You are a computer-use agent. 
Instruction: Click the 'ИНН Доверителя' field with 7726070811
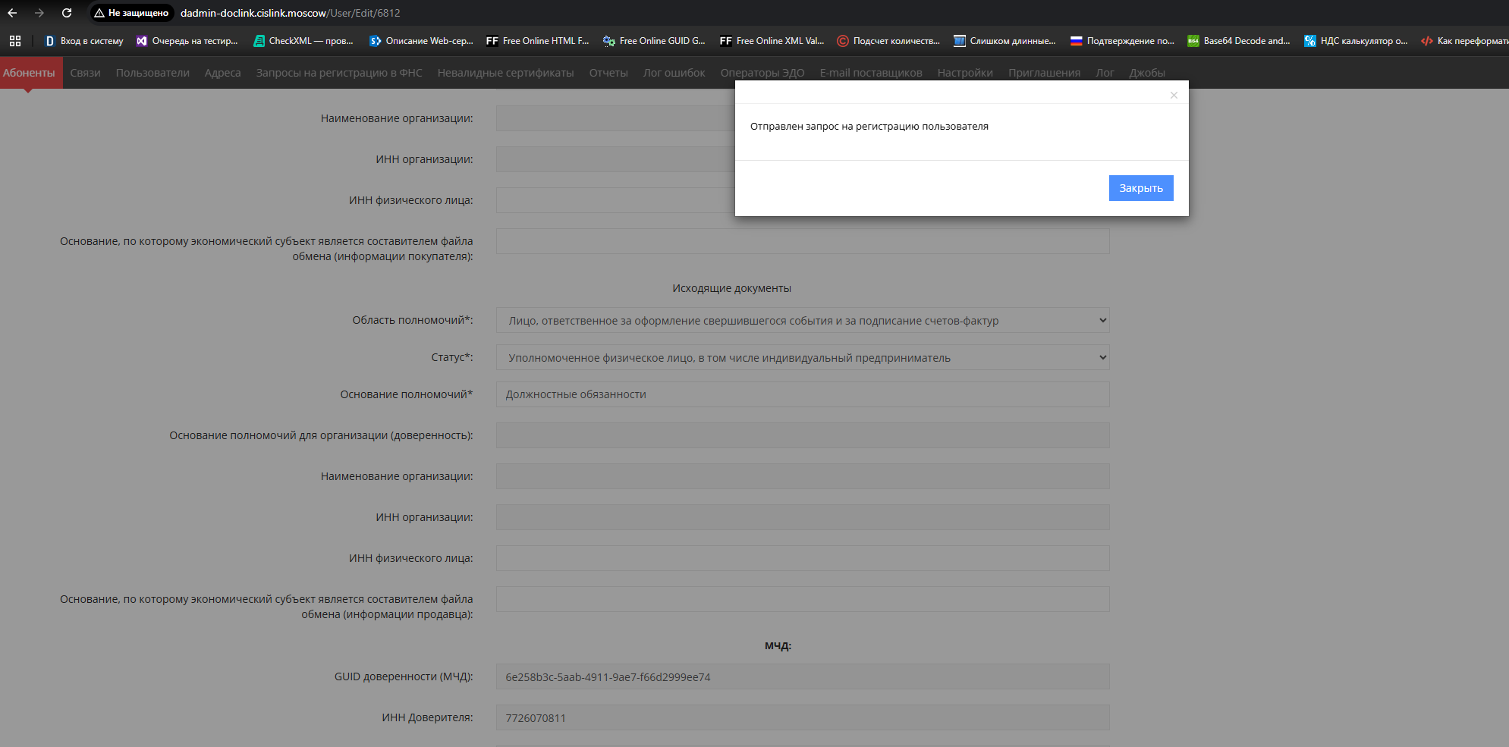[803, 717]
